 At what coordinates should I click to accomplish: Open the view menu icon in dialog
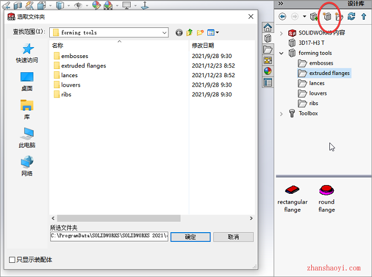pyautogui.click(x=213, y=32)
